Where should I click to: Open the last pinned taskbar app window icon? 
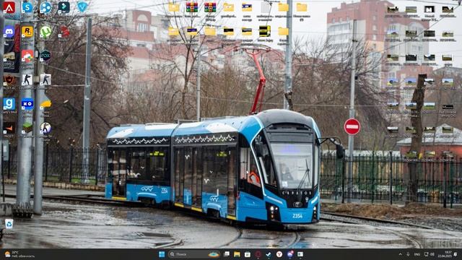[300, 254]
